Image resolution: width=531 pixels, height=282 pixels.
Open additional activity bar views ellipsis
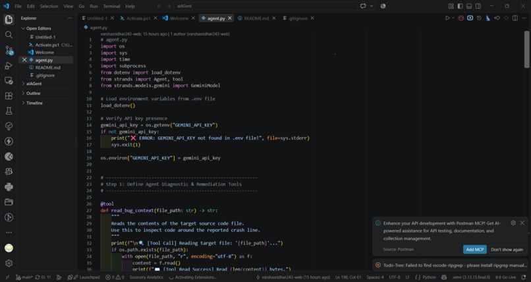pos(9,233)
